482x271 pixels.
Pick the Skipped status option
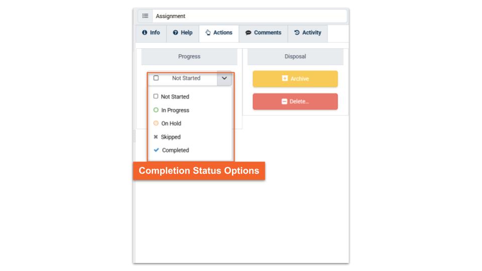click(x=171, y=137)
